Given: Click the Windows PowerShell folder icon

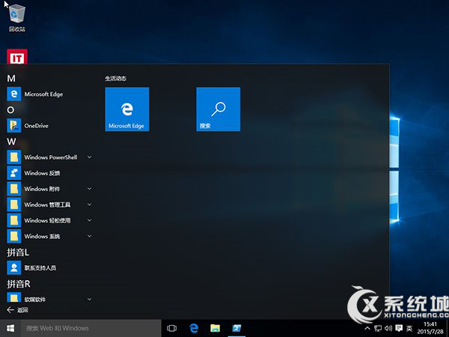Looking at the screenshot, I should [13, 157].
